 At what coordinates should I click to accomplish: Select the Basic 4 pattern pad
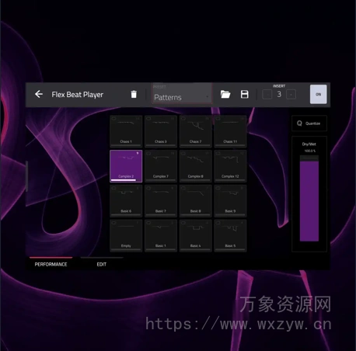(x=195, y=235)
